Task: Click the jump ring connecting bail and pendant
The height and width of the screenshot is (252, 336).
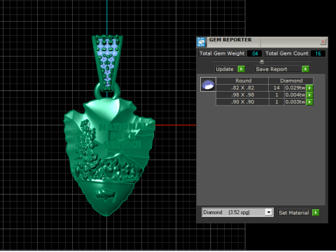Action: 107,90
